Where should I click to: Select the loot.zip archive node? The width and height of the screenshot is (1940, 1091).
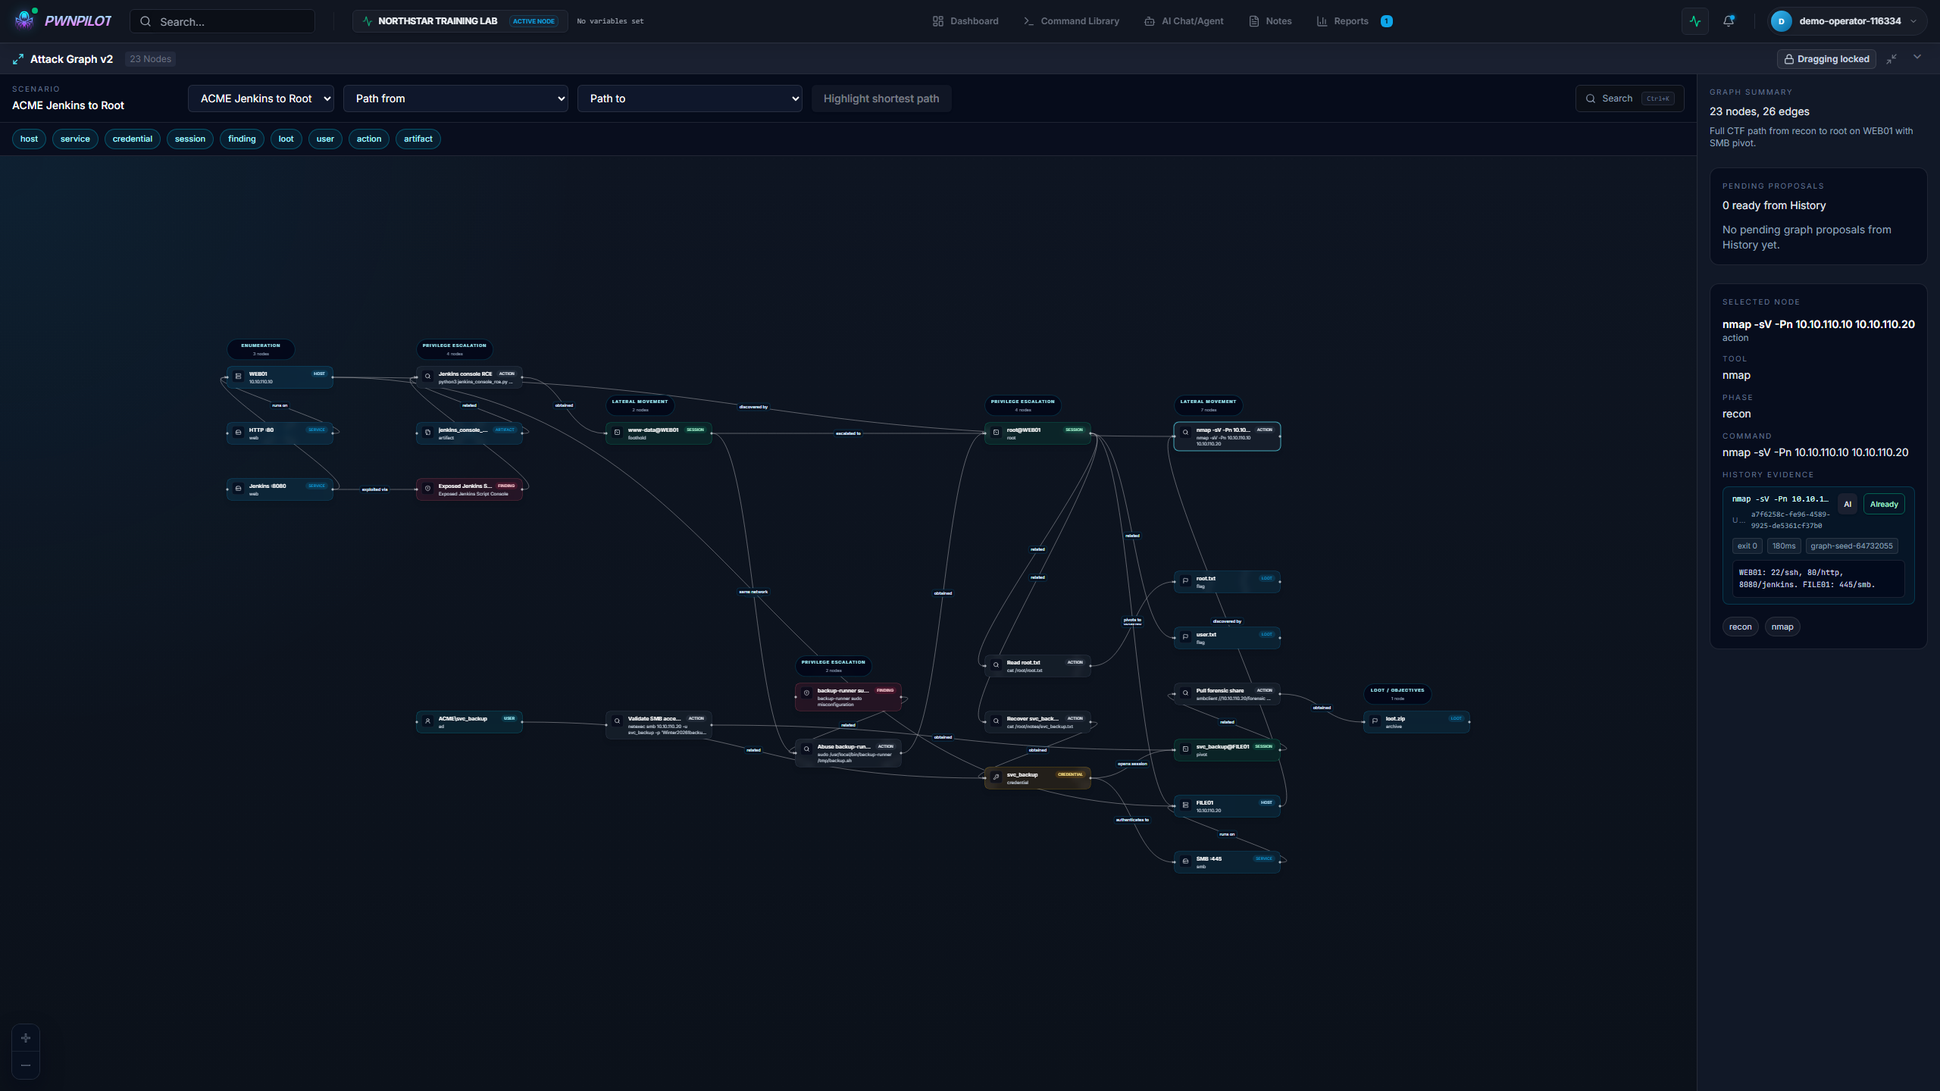tap(1416, 722)
